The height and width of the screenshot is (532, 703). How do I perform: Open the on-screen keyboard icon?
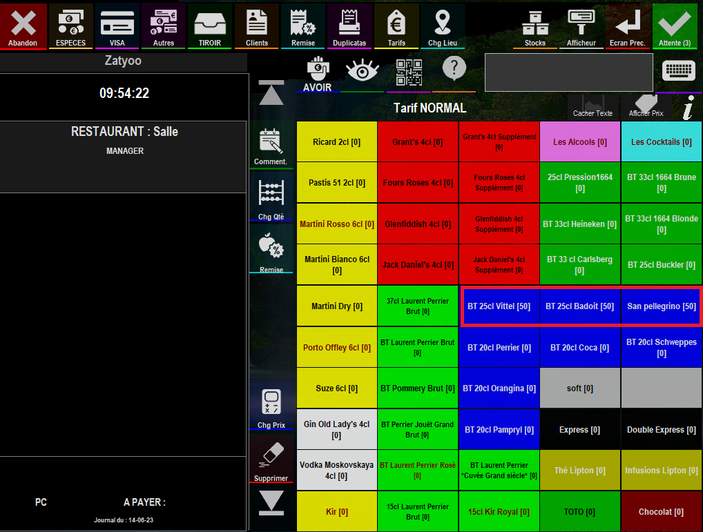[678, 72]
